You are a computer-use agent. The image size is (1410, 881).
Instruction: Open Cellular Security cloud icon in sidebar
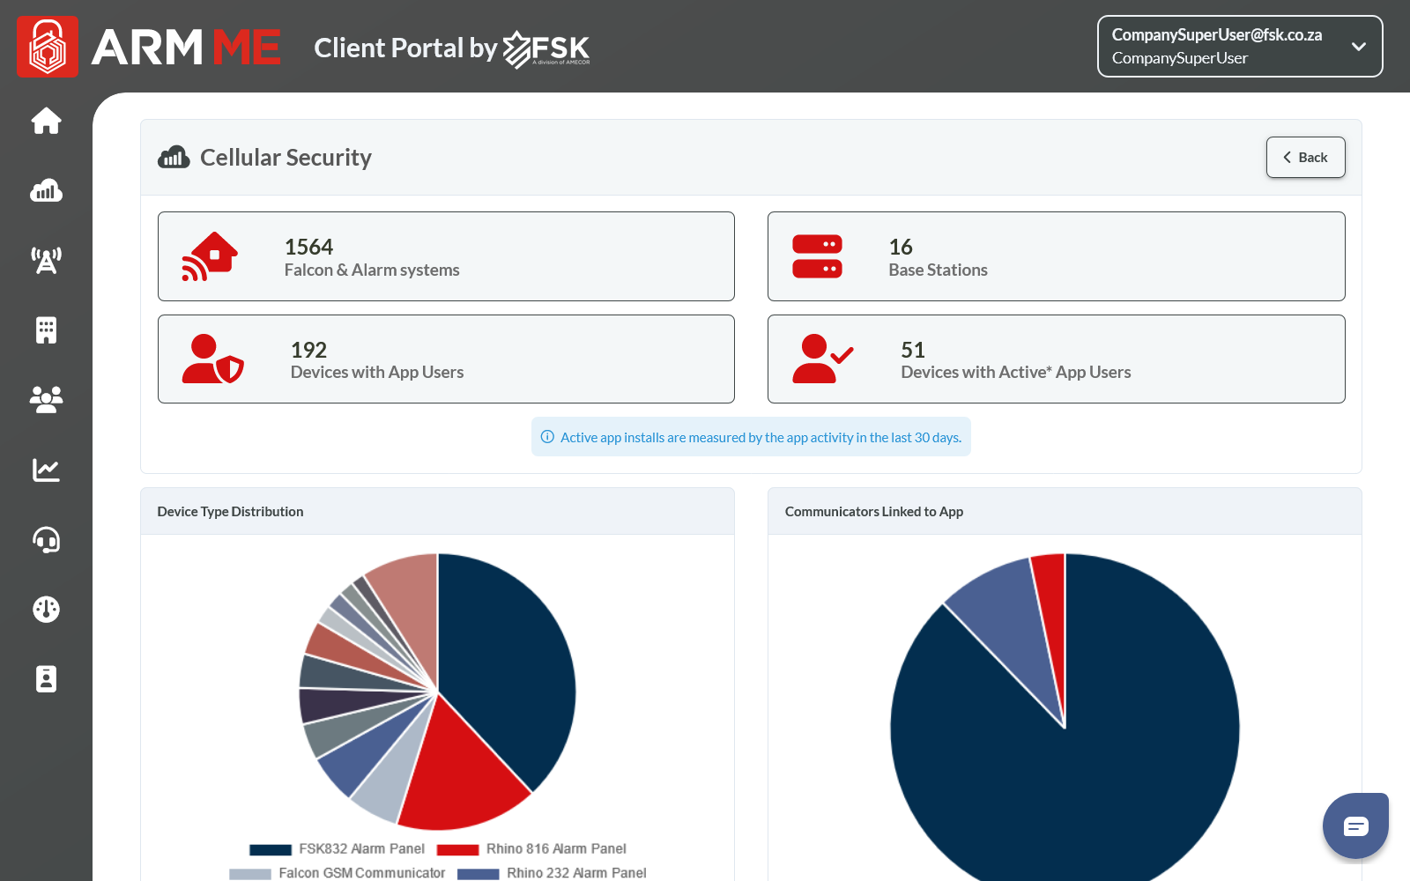click(46, 190)
